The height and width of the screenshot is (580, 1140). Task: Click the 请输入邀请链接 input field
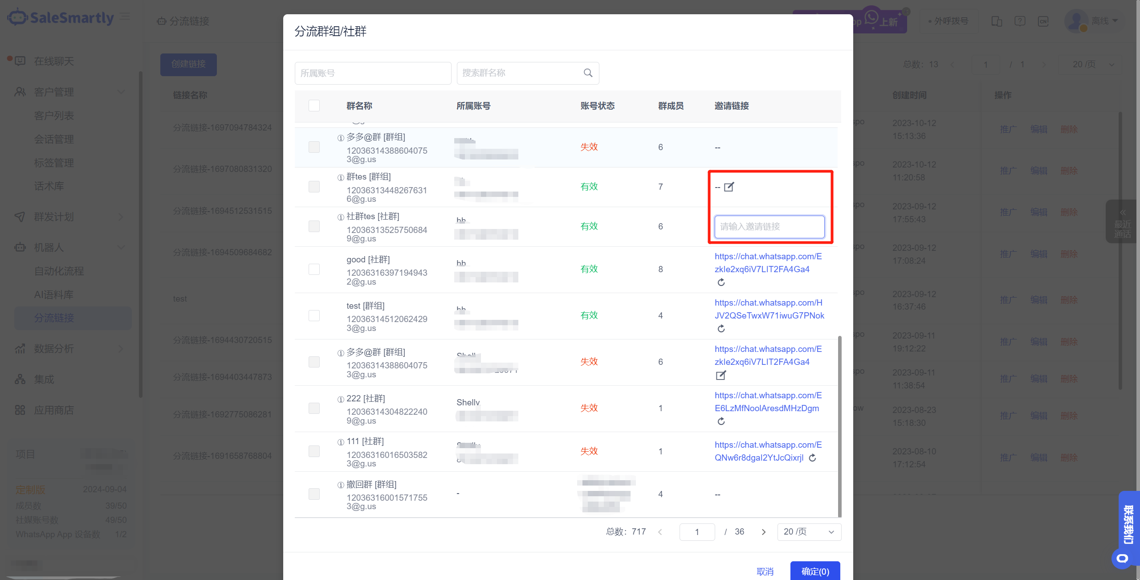click(x=769, y=226)
